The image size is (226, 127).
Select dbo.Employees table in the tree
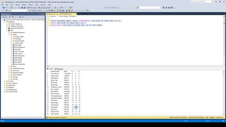click(x=20, y=56)
